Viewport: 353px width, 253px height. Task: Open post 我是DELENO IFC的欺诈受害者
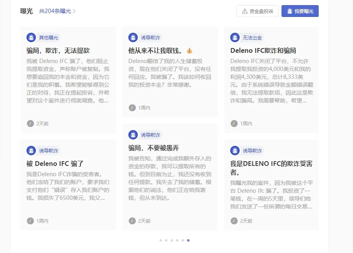[x=271, y=168]
